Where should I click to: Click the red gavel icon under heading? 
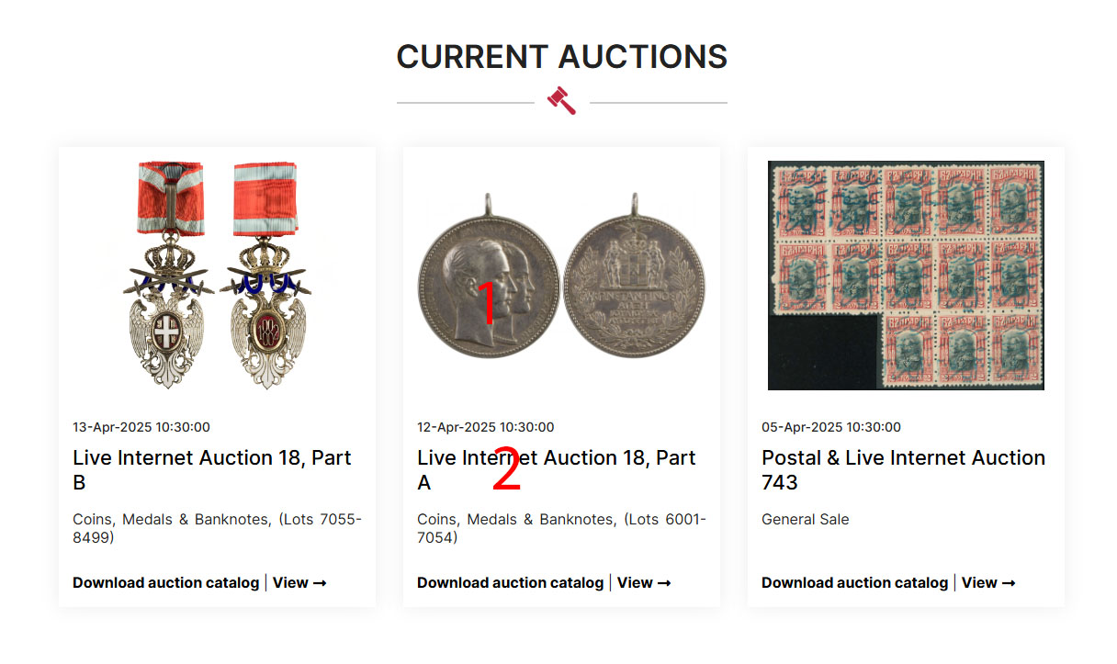(x=561, y=100)
